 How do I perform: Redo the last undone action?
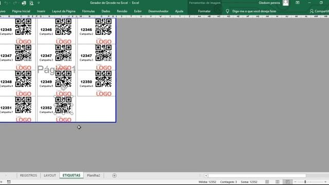15,3
